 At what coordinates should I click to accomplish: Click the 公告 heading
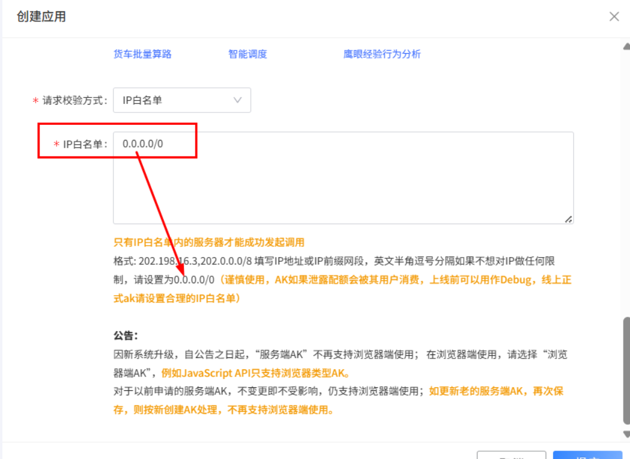click(x=125, y=335)
